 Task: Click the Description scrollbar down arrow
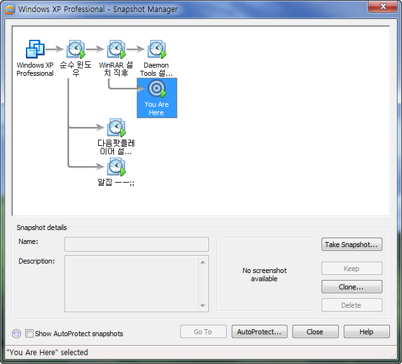pyautogui.click(x=203, y=305)
